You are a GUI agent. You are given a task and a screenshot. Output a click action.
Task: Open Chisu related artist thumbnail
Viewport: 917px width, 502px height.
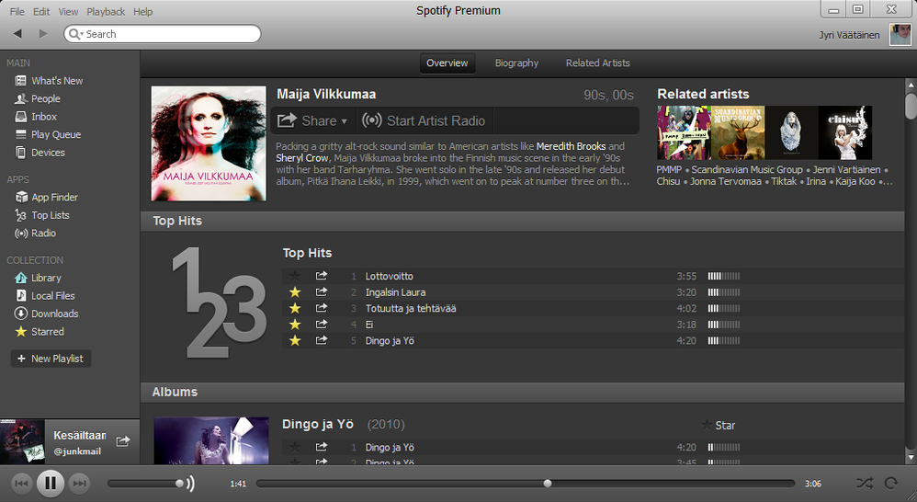point(844,132)
